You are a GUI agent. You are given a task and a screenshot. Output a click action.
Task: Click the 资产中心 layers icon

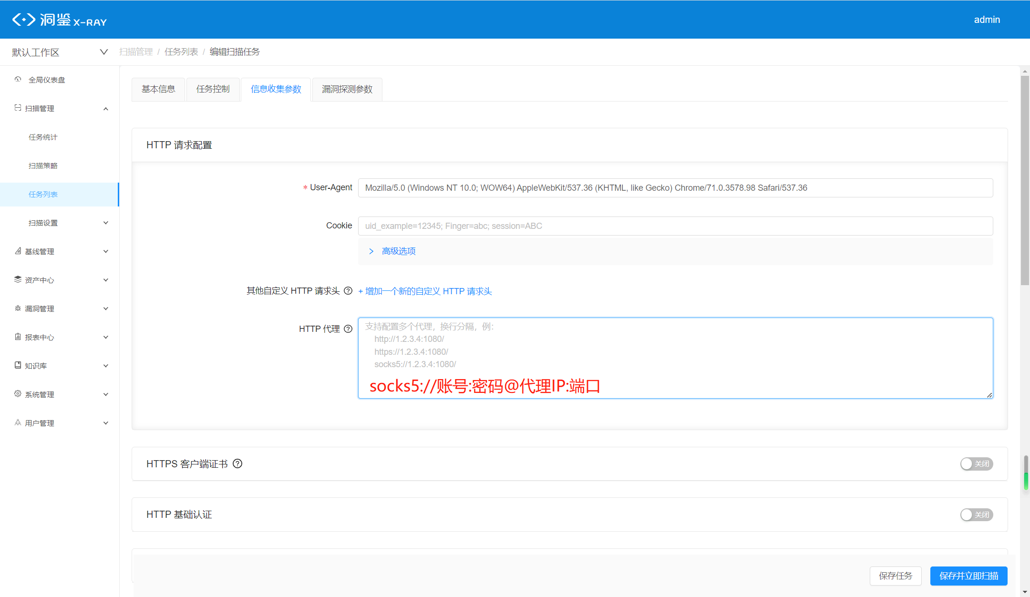click(18, 279)
